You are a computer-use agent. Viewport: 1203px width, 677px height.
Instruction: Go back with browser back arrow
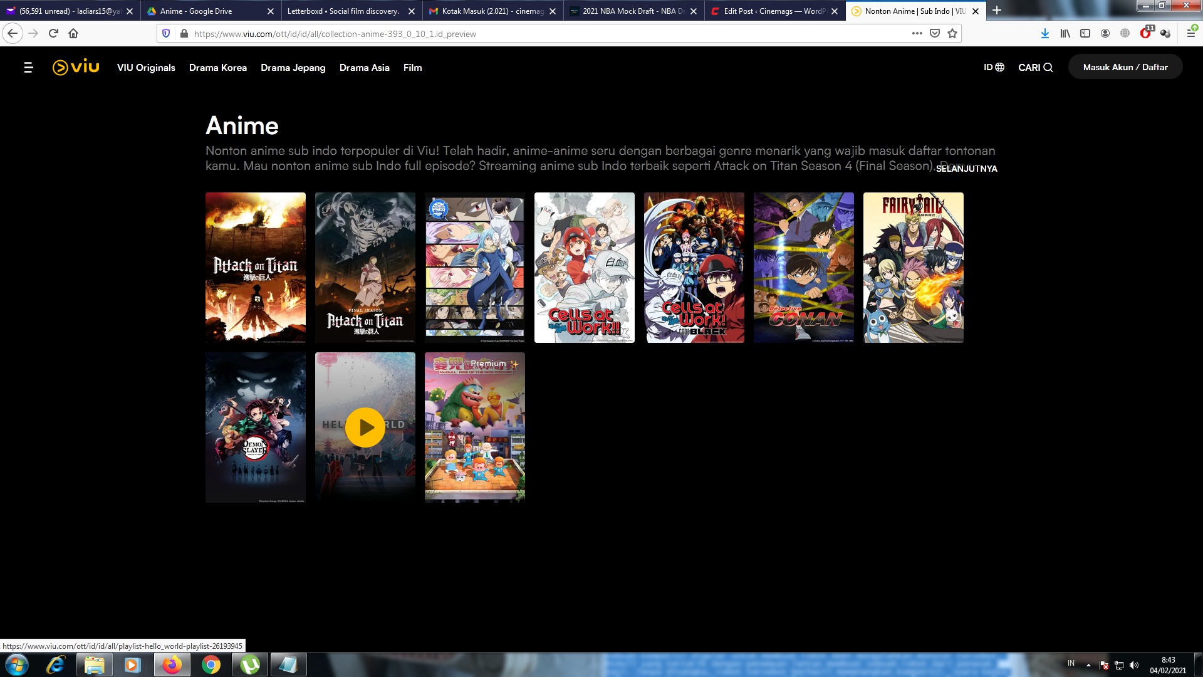[13, 33]
